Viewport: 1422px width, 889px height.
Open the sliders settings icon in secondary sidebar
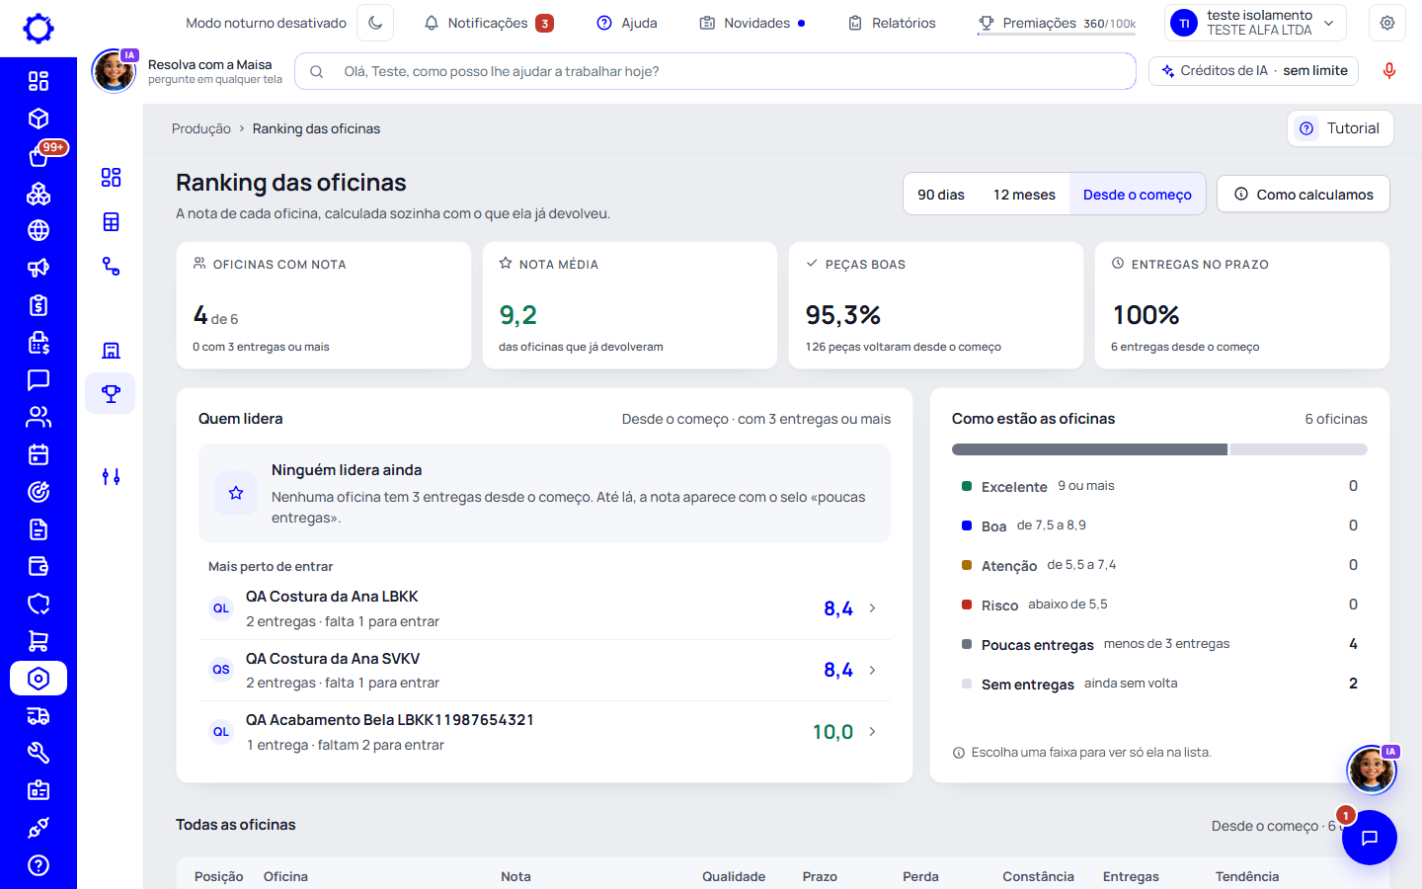[111, 477]
